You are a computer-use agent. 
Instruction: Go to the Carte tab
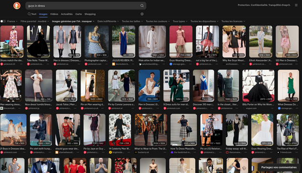[79, 14]
